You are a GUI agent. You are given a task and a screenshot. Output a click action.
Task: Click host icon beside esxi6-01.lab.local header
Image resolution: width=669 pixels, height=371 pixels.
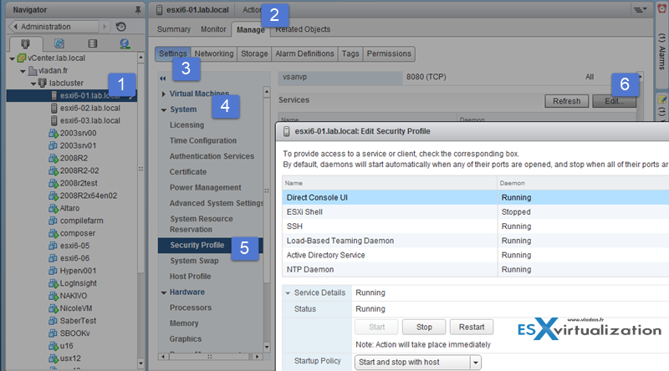[x=159, y=10]
